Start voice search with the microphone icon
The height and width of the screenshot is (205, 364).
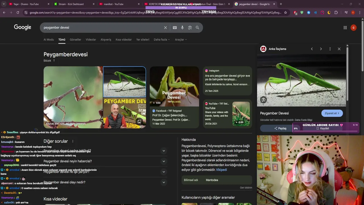click(x=182, y=28)
